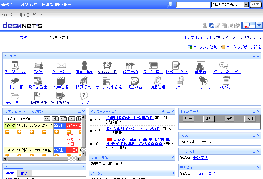Punch out with the 退社 button
This screenshot has width=263, height=179.
pyautogui.click(x=250, y=119)
